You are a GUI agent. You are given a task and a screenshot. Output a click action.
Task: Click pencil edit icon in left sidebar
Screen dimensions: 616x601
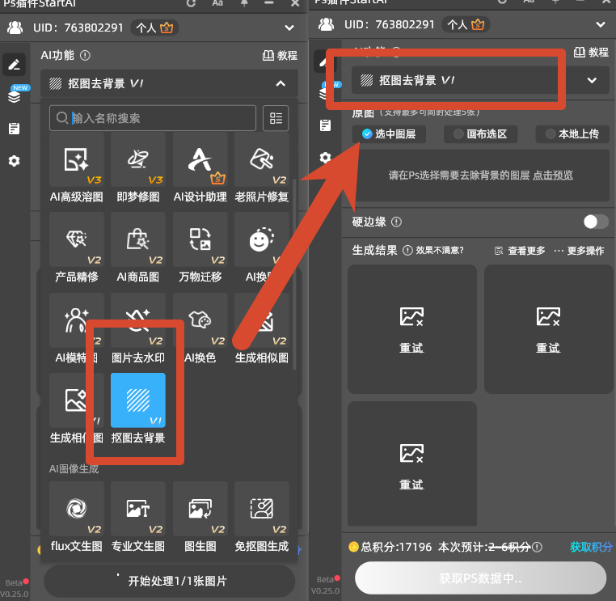click(14, 64)
